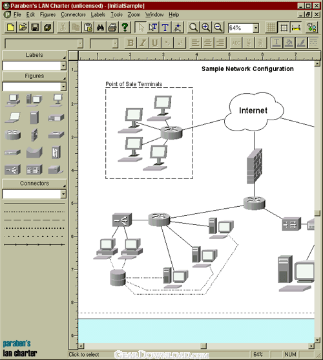Open the font name dropdown
This screenshot has width=323, height=360.
80,43
